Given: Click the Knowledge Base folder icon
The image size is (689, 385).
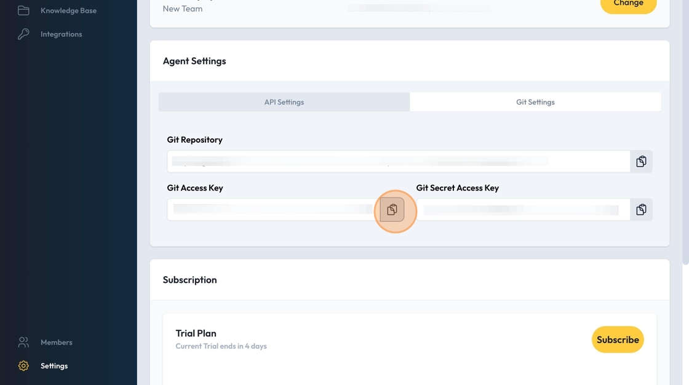Looking at the screenshot, I should pos(23,10).
